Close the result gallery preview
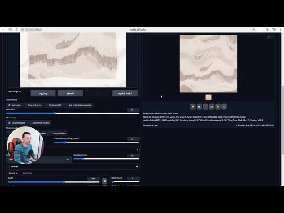Screen dimensions: 284x213 (272, 37)
